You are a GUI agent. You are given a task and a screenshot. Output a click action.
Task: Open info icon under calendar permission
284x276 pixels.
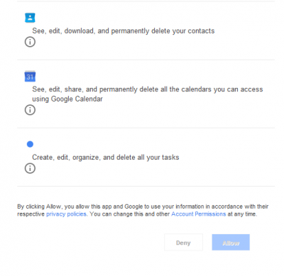[x=30, y=110]
